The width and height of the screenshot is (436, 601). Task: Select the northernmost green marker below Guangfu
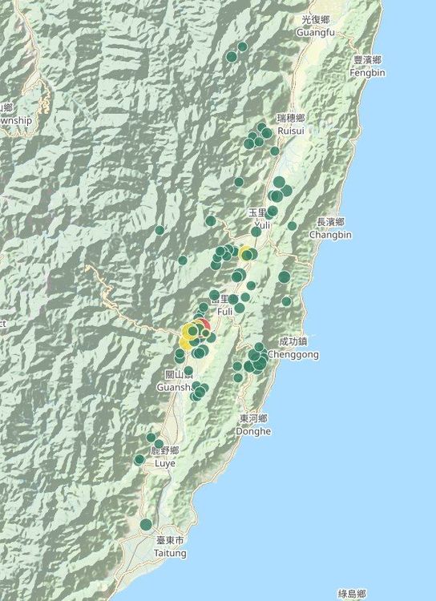click(242, 46)
